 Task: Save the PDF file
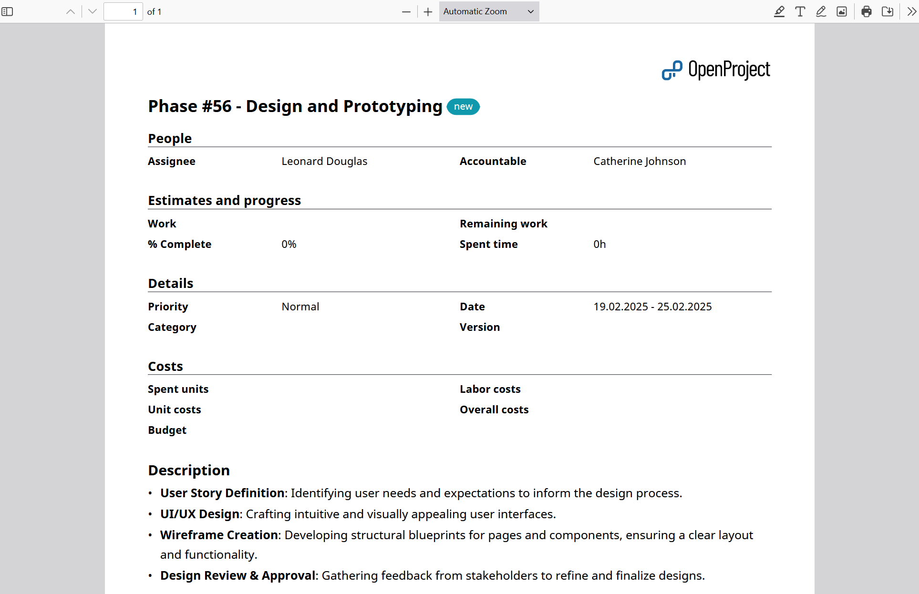click(x=888, y=11)
